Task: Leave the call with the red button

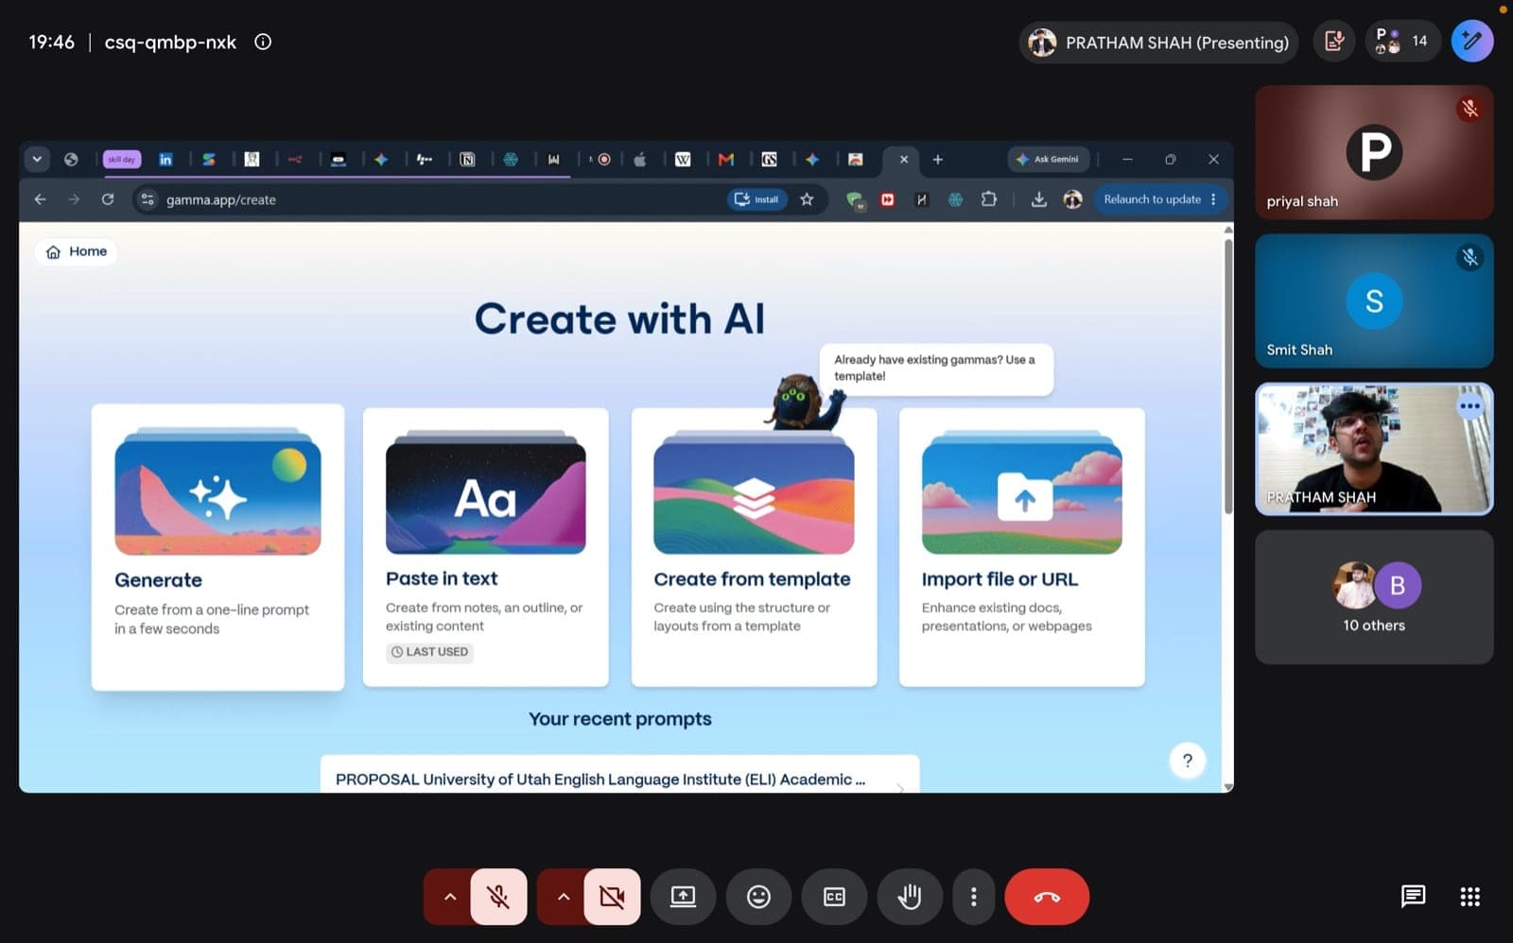Action: point(1047,896)
